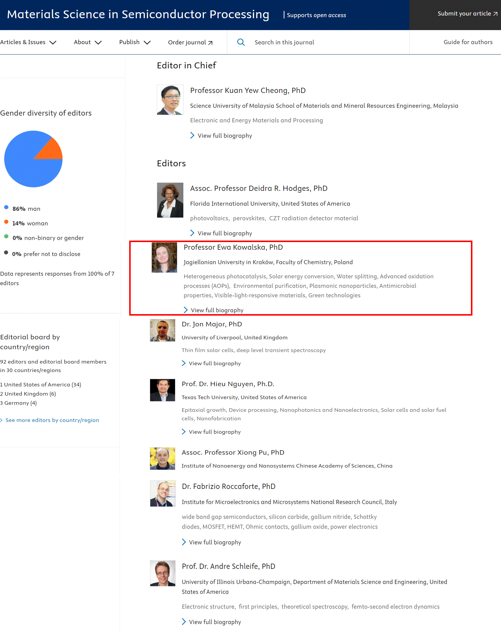Click Germany (4) entry

(x=18, y=403)
